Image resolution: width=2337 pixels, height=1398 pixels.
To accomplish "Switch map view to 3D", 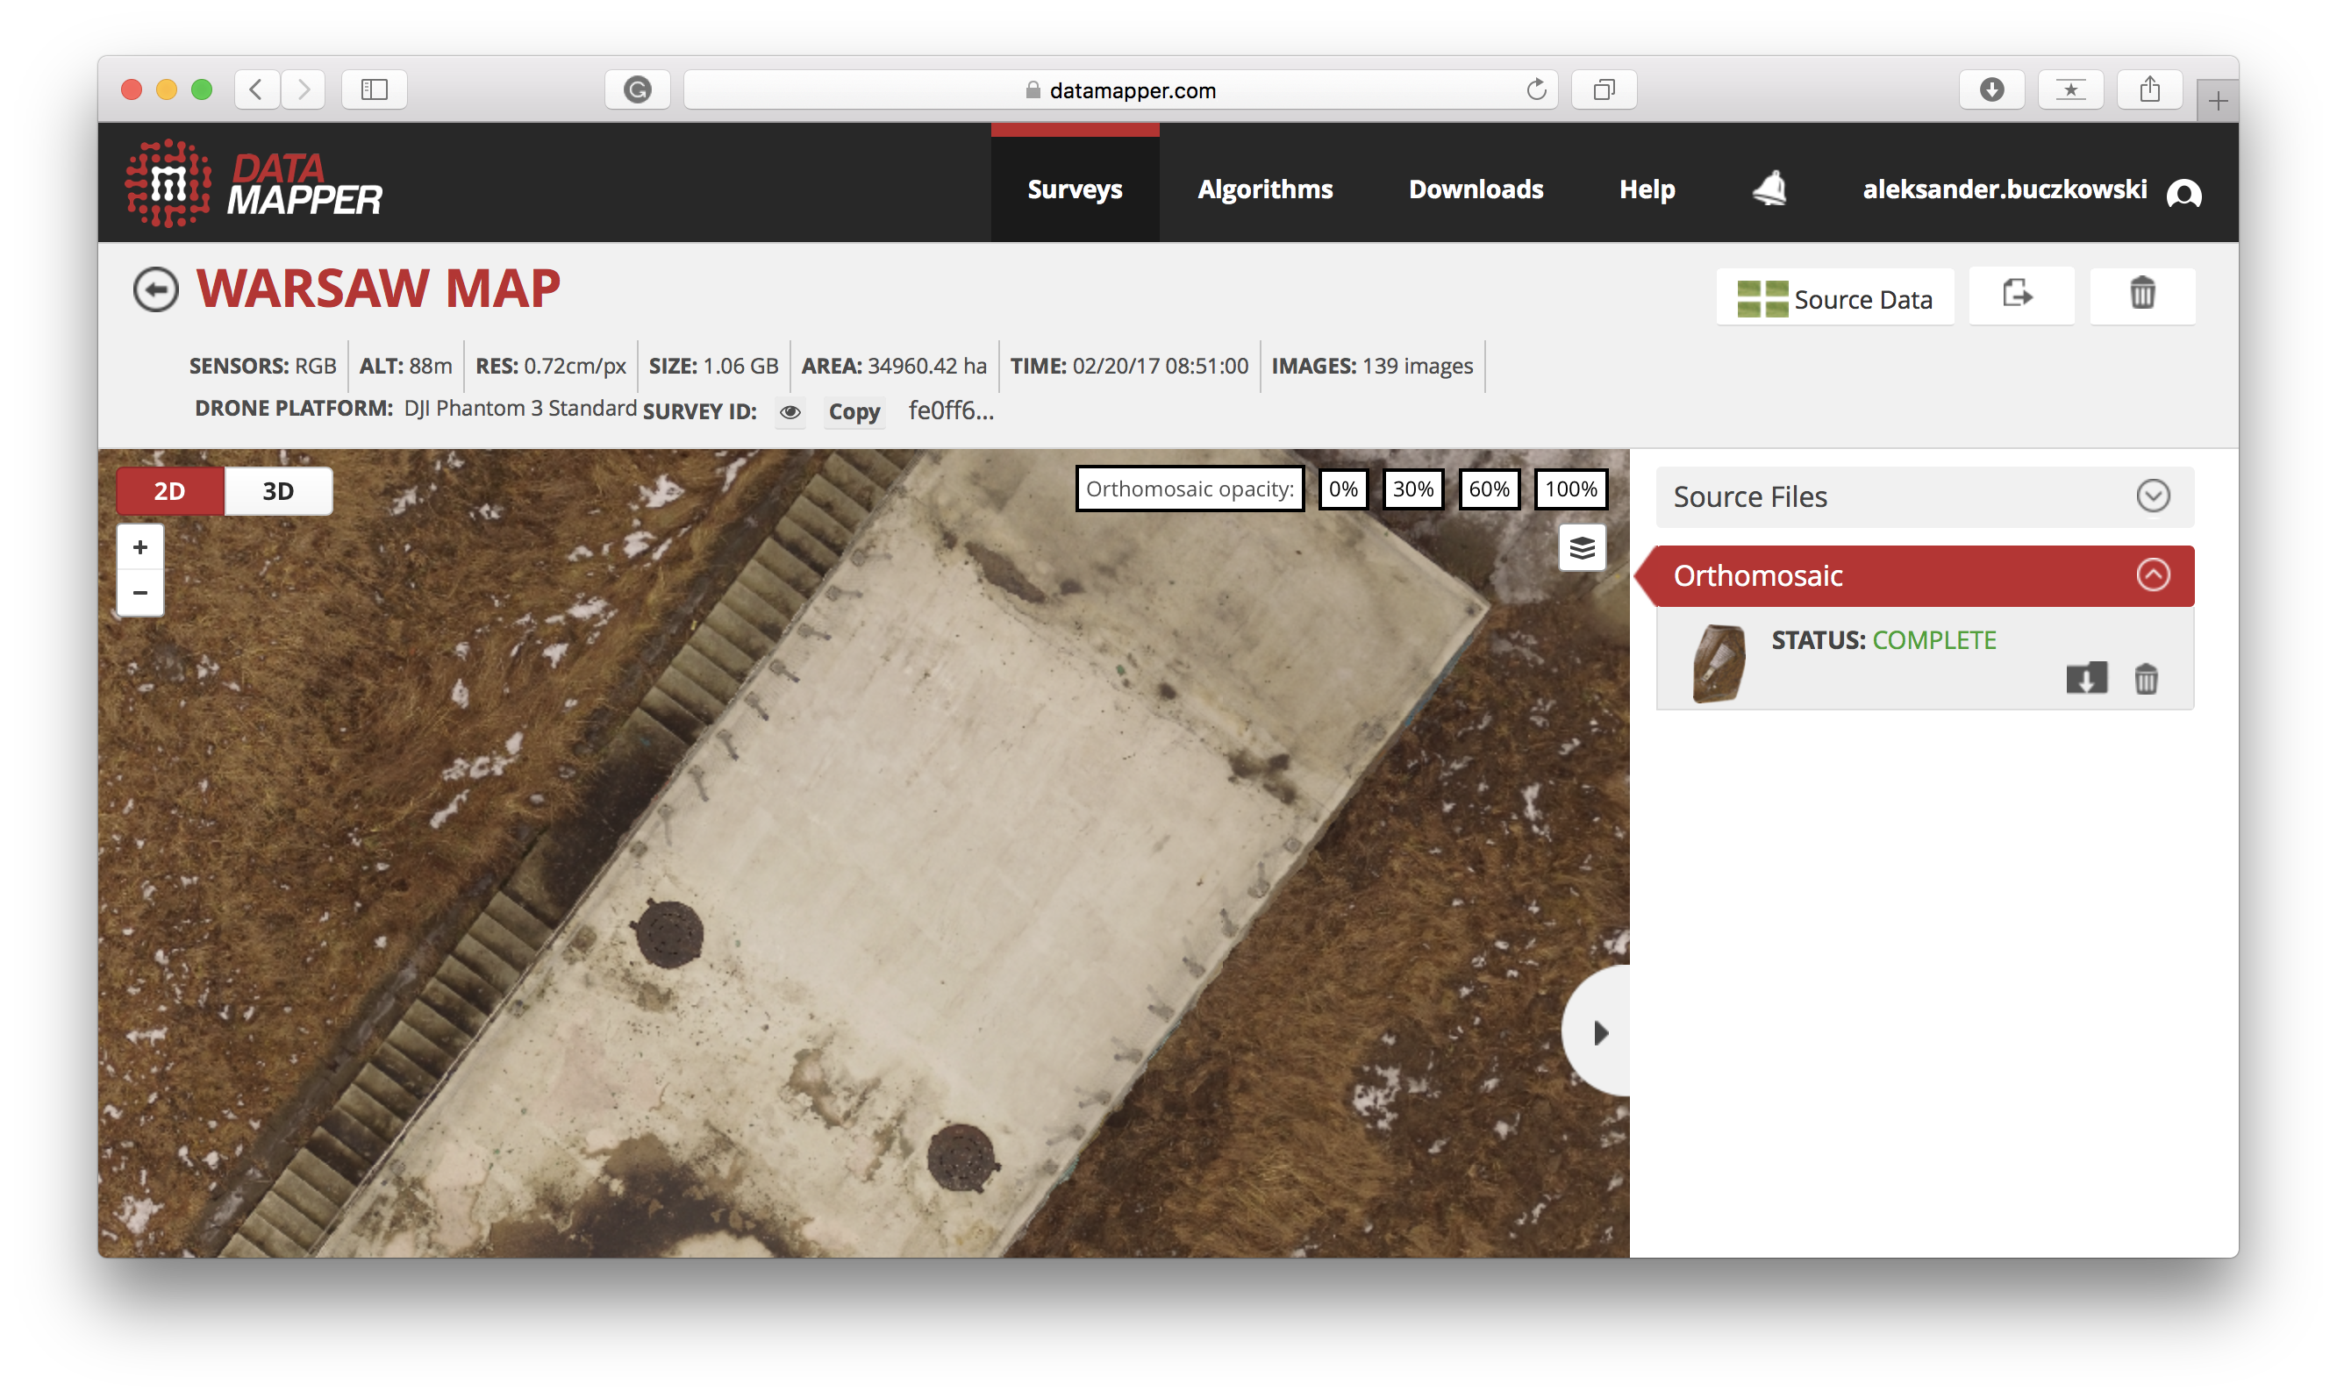I will 278,491.
